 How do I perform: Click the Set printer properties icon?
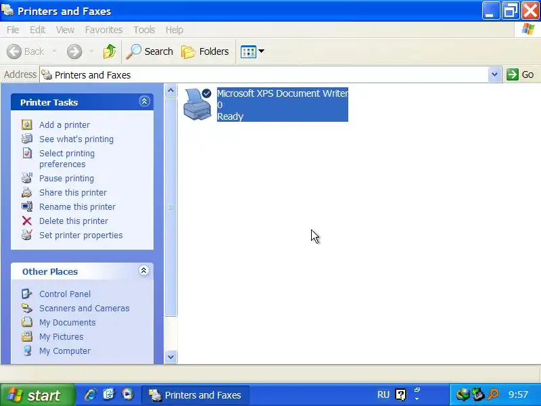point(27,235)
